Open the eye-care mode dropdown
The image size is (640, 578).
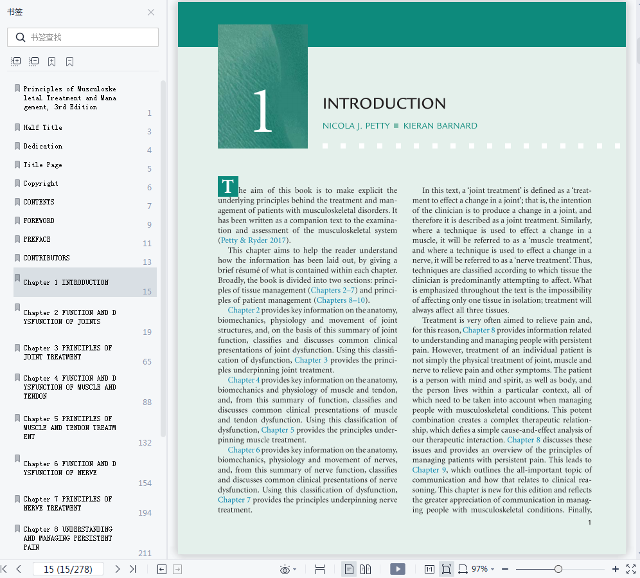[x=295, y=569]
